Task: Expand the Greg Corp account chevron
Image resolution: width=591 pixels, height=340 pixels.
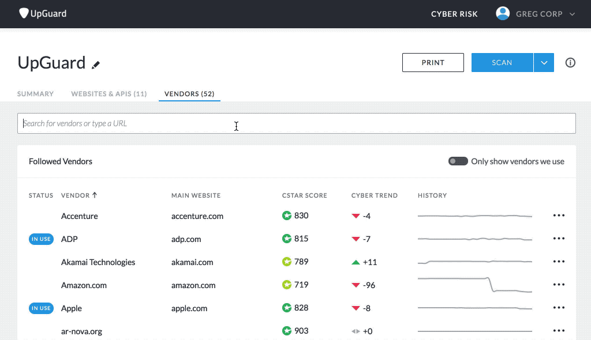Action: click(x=572, y=14)
